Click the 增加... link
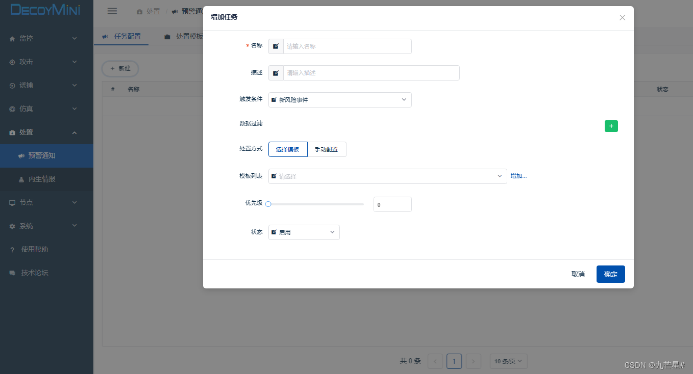This screenshot has height=374, width=693. (518, 176)
